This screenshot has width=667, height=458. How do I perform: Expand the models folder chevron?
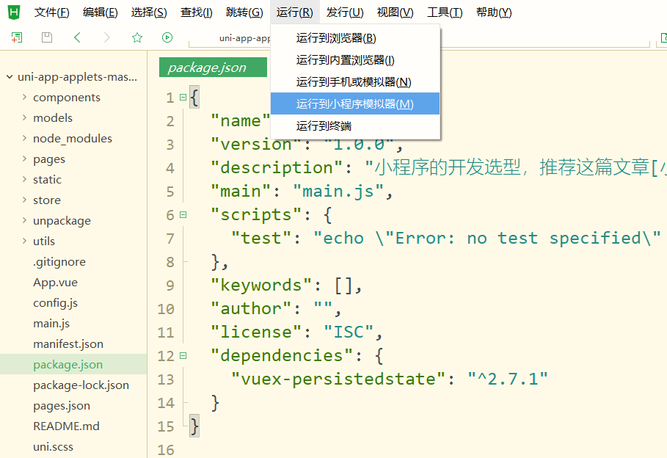click(24, 117)
